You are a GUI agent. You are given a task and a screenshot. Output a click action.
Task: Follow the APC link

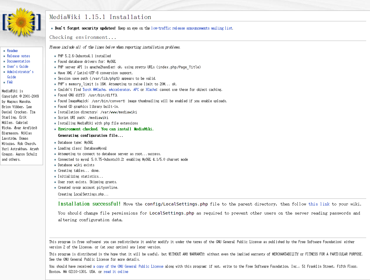point(136,90)
